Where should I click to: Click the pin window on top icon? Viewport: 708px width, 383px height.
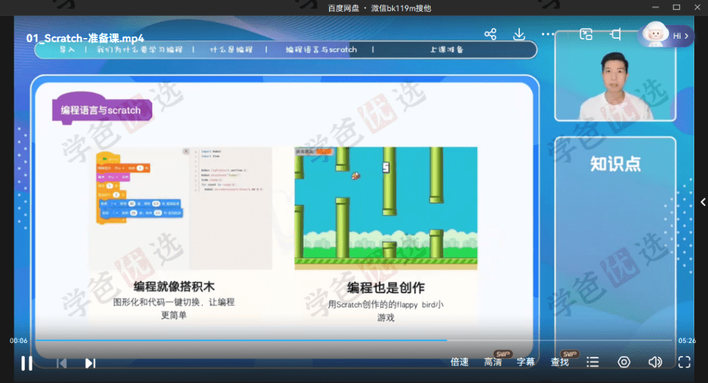[x=616, y=35]
